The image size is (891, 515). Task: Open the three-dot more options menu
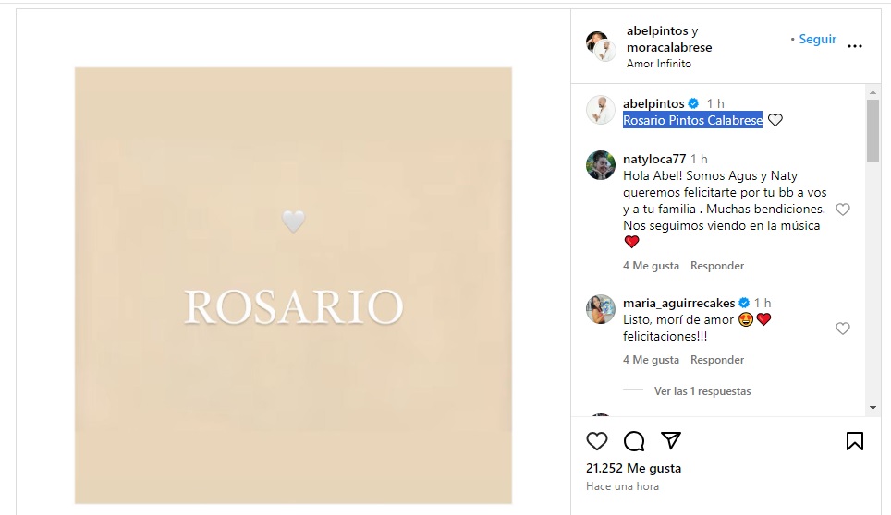click(855, 46)
